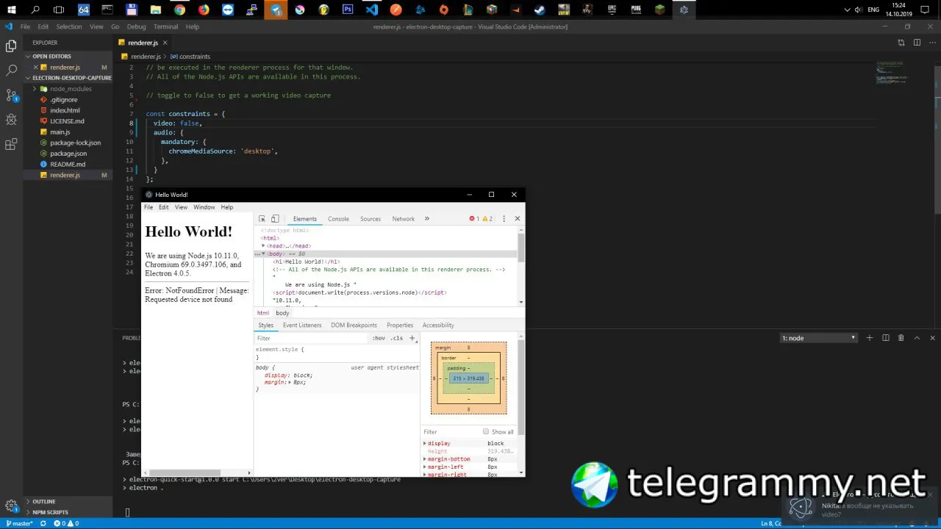Click the split editor icon

click(917, 43)
